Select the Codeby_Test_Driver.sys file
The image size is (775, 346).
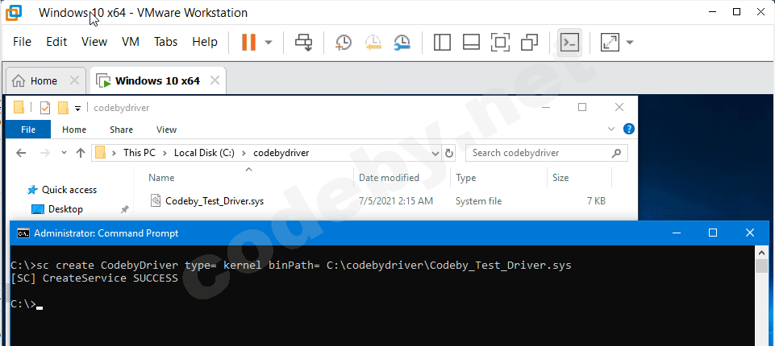click(215, 201)
